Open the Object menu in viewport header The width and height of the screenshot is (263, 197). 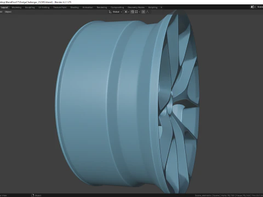8,12
